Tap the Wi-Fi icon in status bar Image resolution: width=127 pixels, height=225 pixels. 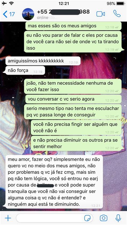[11, 3]
